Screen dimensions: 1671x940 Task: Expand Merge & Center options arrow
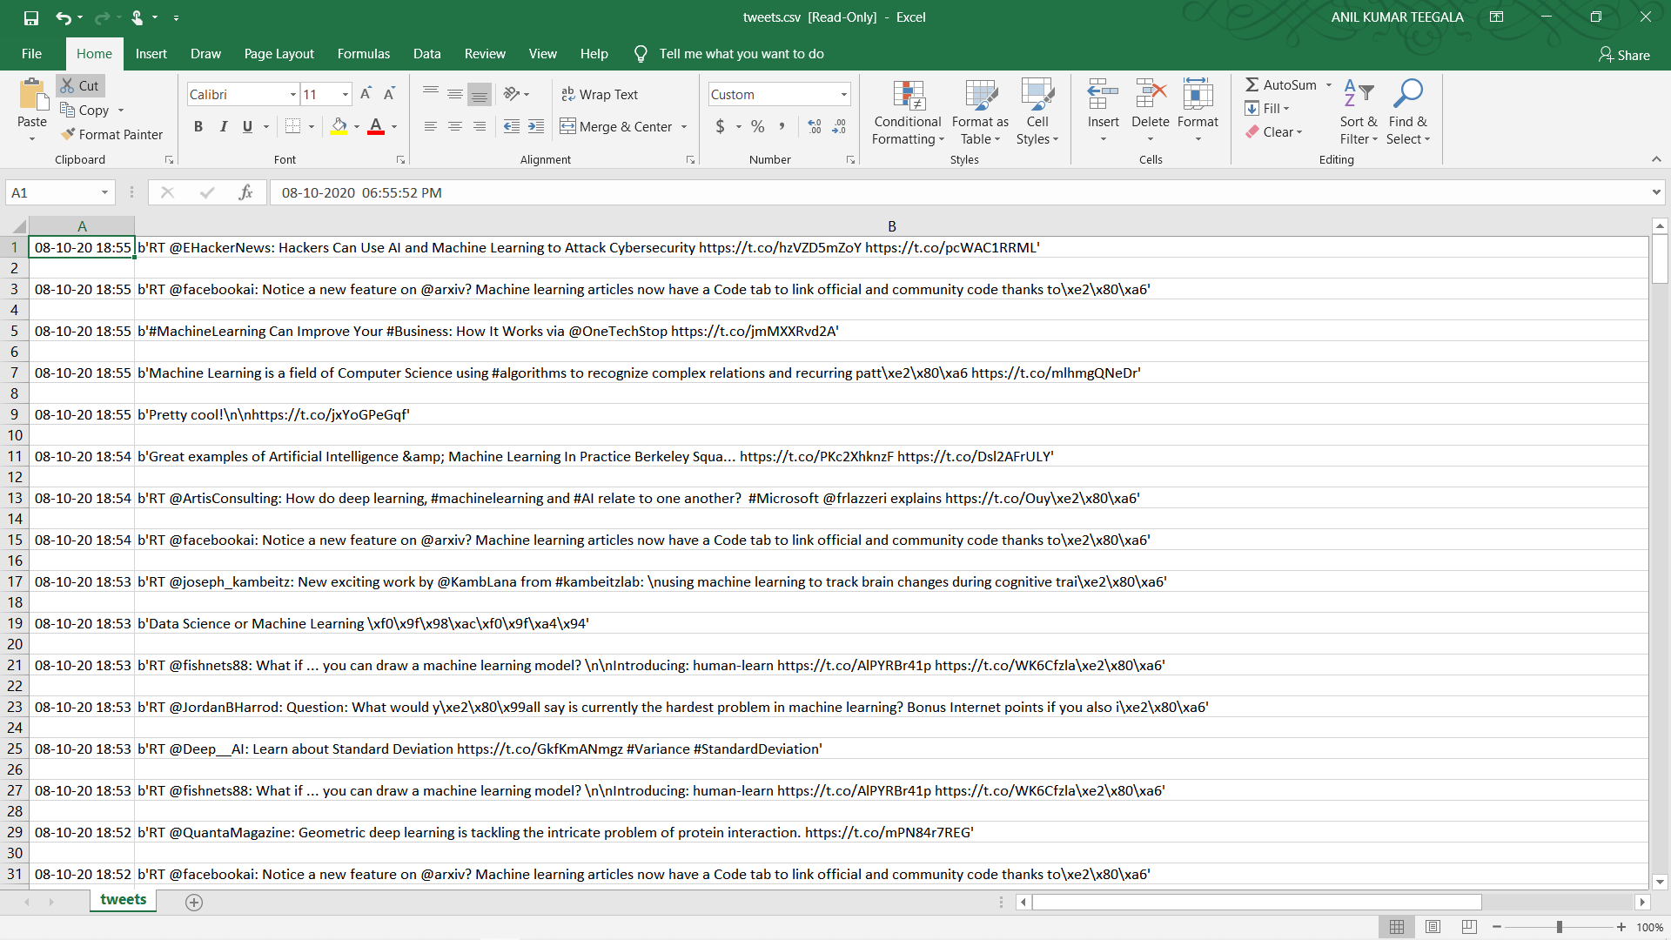point(684,127)
